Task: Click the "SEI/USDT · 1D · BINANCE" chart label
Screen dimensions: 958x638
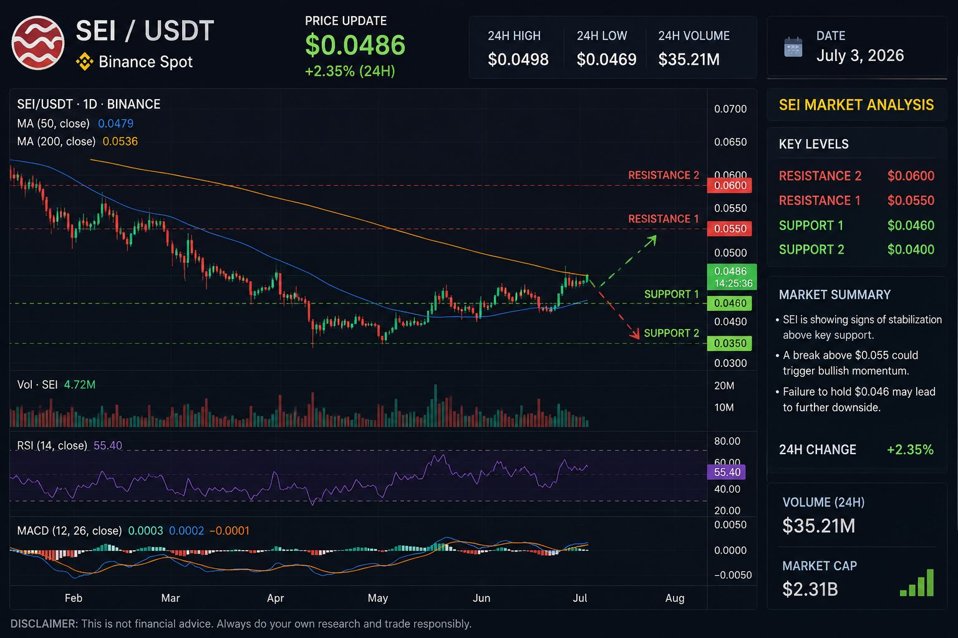Action: (89, 104)
